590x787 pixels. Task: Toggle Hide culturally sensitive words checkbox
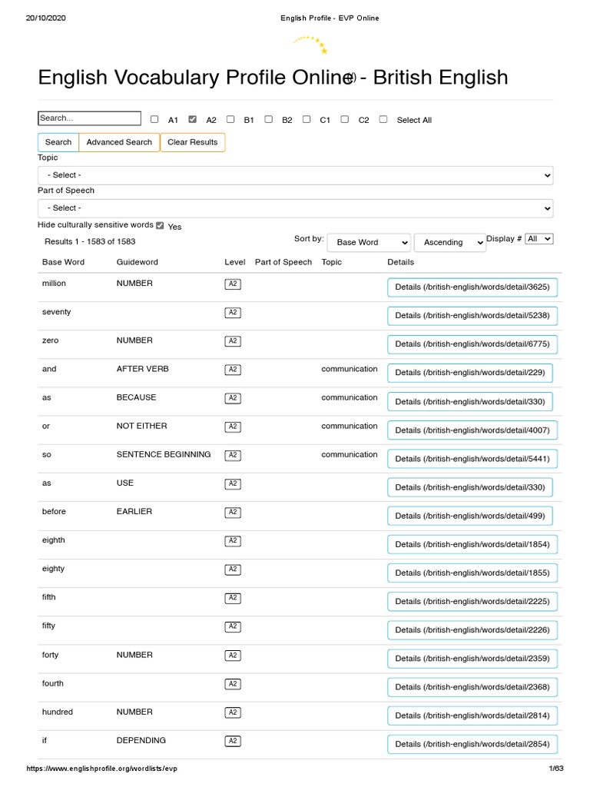(160, 226)
